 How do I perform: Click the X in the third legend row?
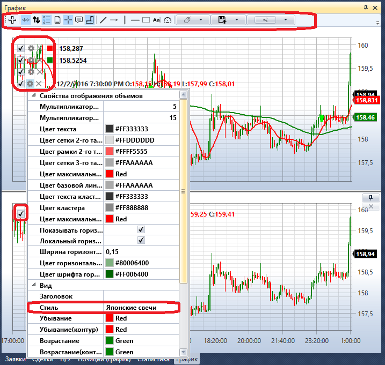point(40,72)
